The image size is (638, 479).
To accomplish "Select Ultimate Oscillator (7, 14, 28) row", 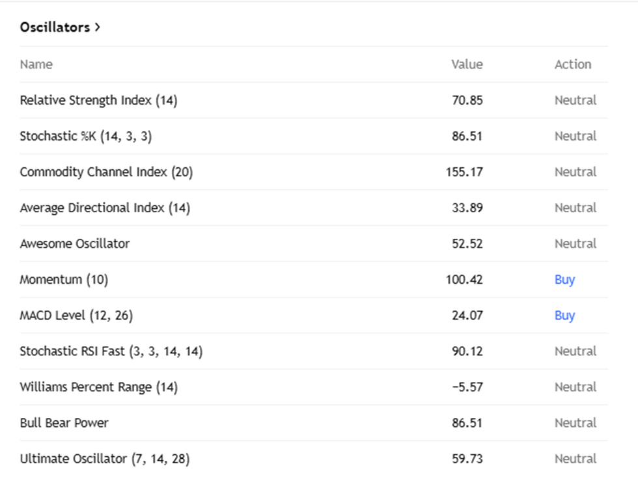I will (x=104, y=458).
